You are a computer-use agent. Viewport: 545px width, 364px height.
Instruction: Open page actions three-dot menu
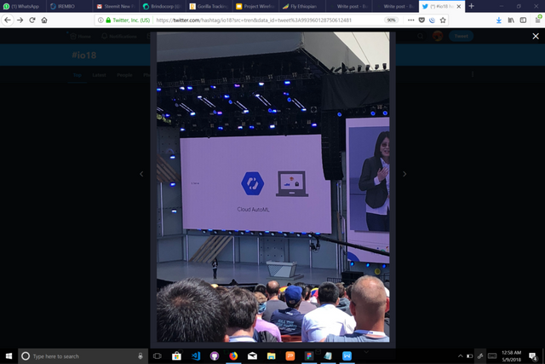click(410, 20)
